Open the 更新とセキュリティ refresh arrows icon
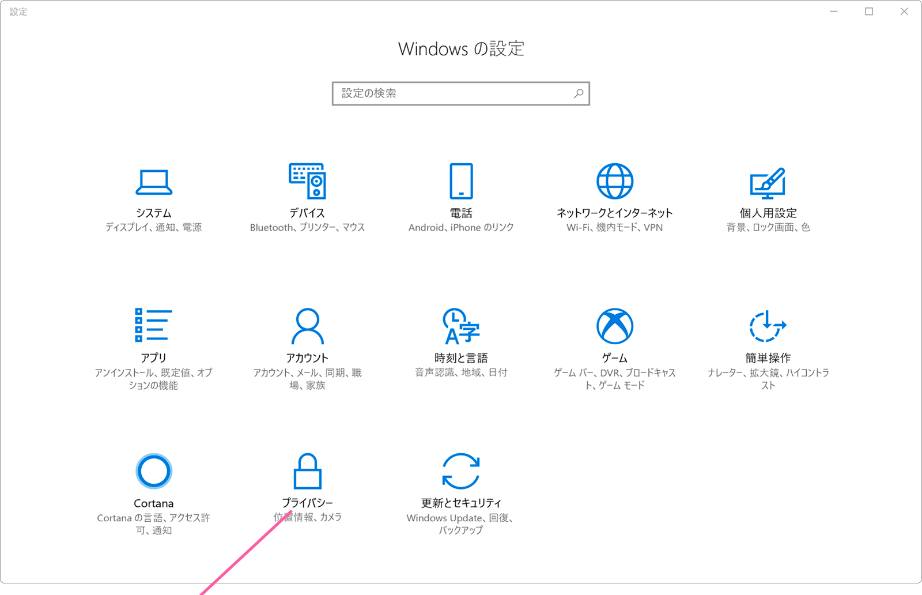Viewport: 922px width, 595px height. (x=461, y=471)
